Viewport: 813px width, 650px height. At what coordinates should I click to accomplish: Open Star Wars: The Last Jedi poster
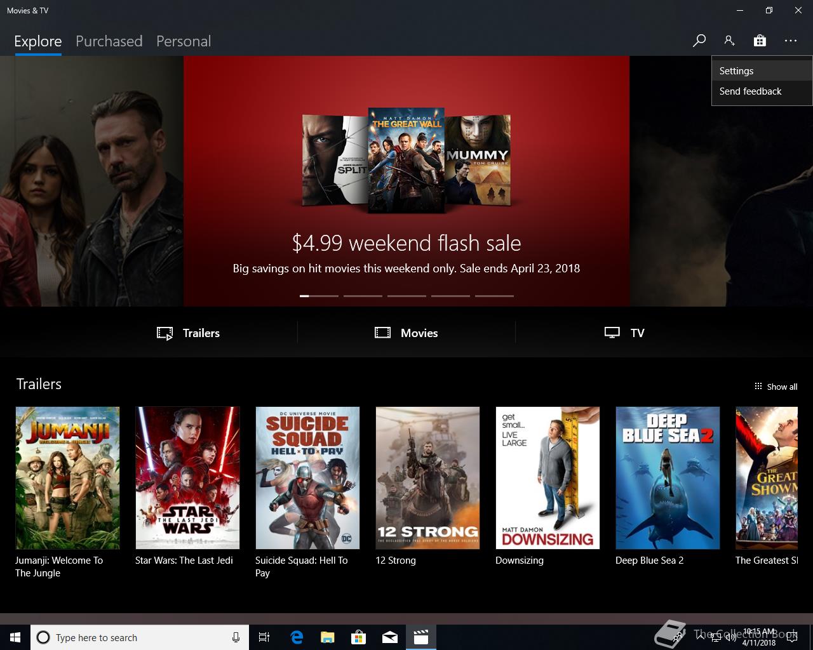pyautogui.click(x=187, y=478)
